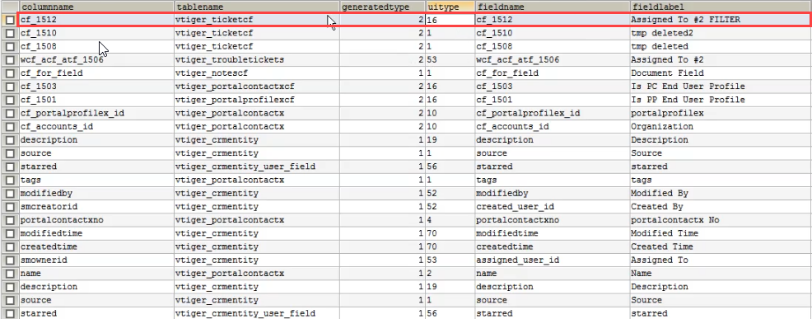Click 'Assigned To' label in the smownerid row

tap(721, 260)
